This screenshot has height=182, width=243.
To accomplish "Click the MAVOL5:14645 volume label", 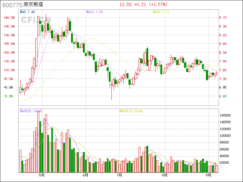I will pos(31,111).
